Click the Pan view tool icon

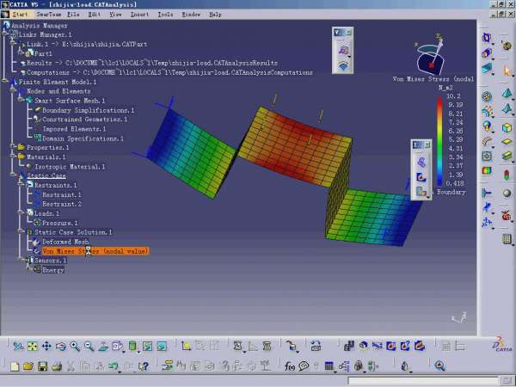point(46,347)
